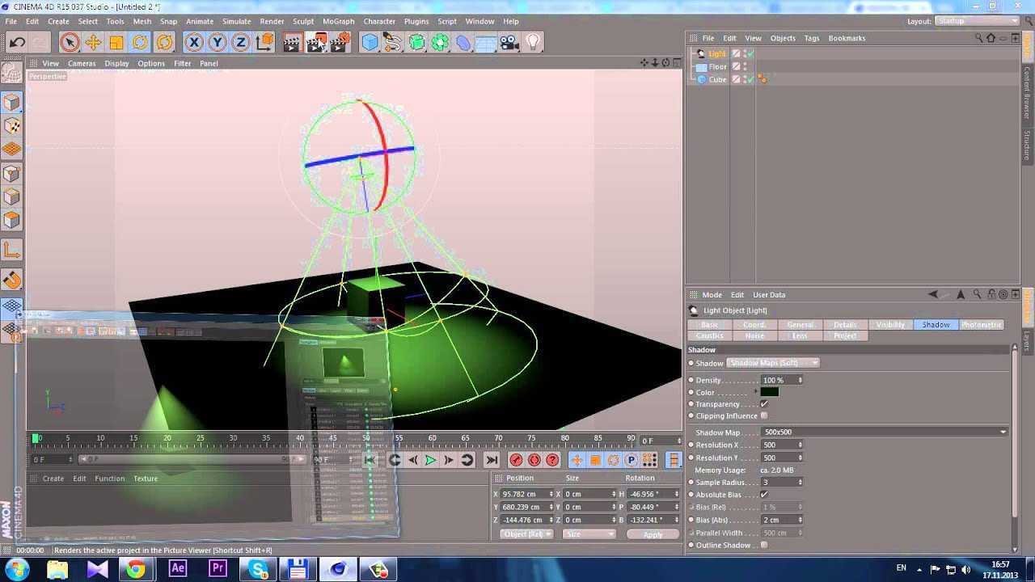Open the Deformer objects icon

(463, 42)
